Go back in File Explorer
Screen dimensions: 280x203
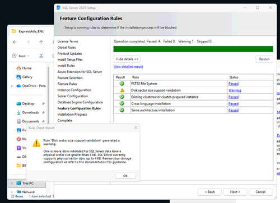coord(15,42)
